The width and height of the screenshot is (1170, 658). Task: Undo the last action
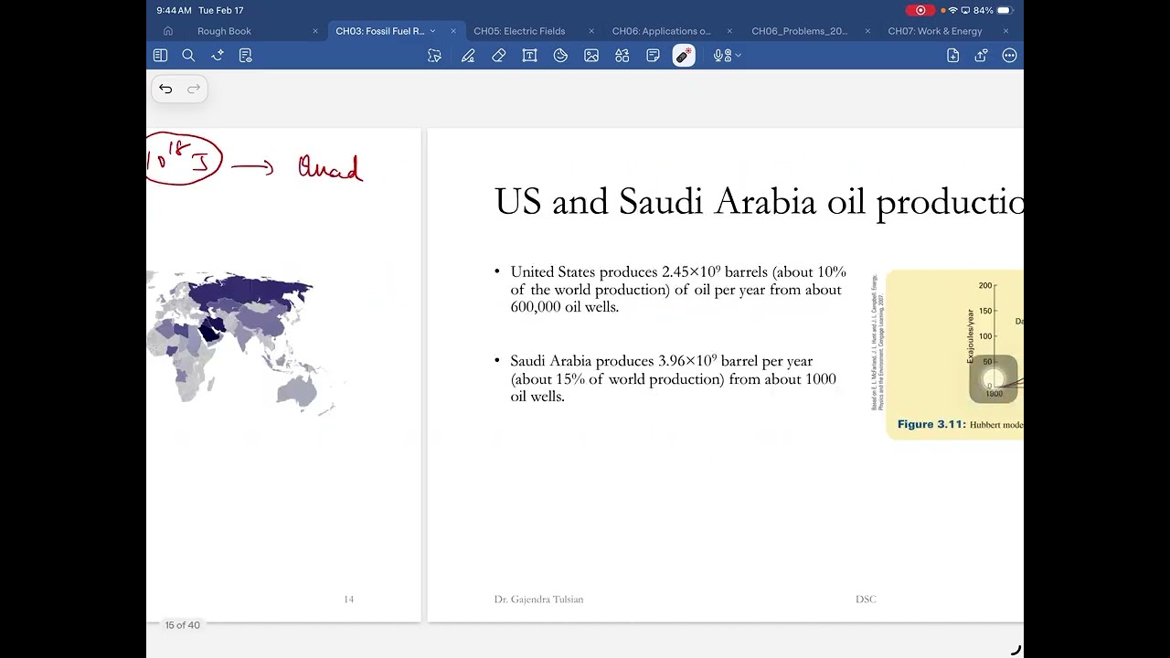coord(165,89)
